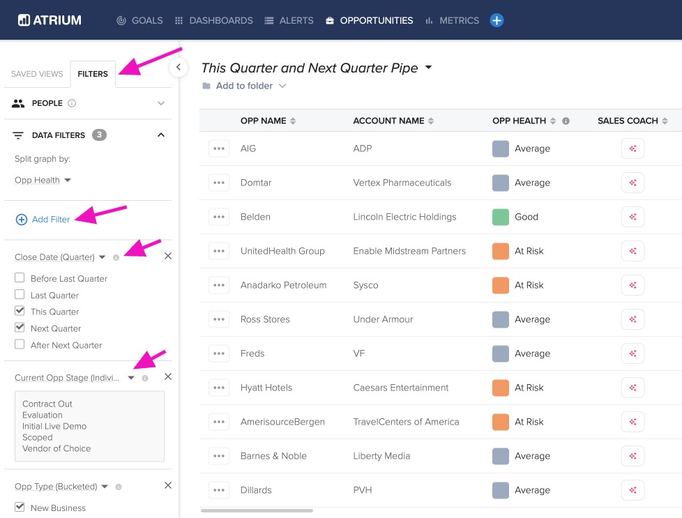682x518 pixels.
Task: Select the FILTERS tab
Action: pos(93,74)
